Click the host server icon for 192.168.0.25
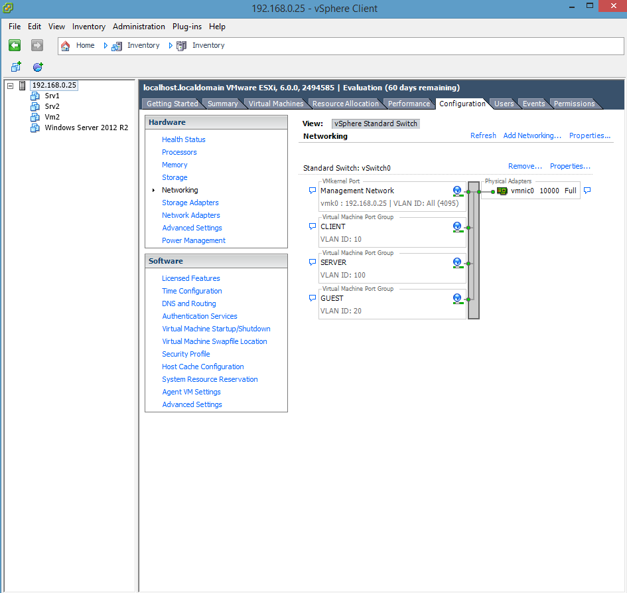 click(x=23, y=85)
